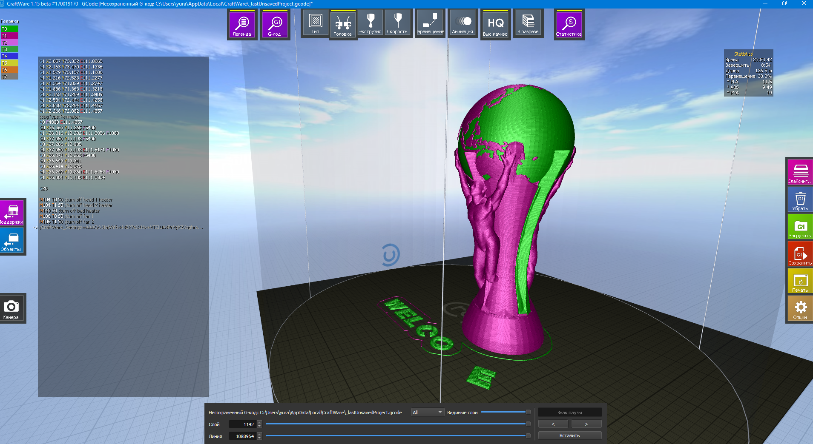Click the Слой layer number field
The height and width of the screenshot is (444, 813).
(242, 424)
